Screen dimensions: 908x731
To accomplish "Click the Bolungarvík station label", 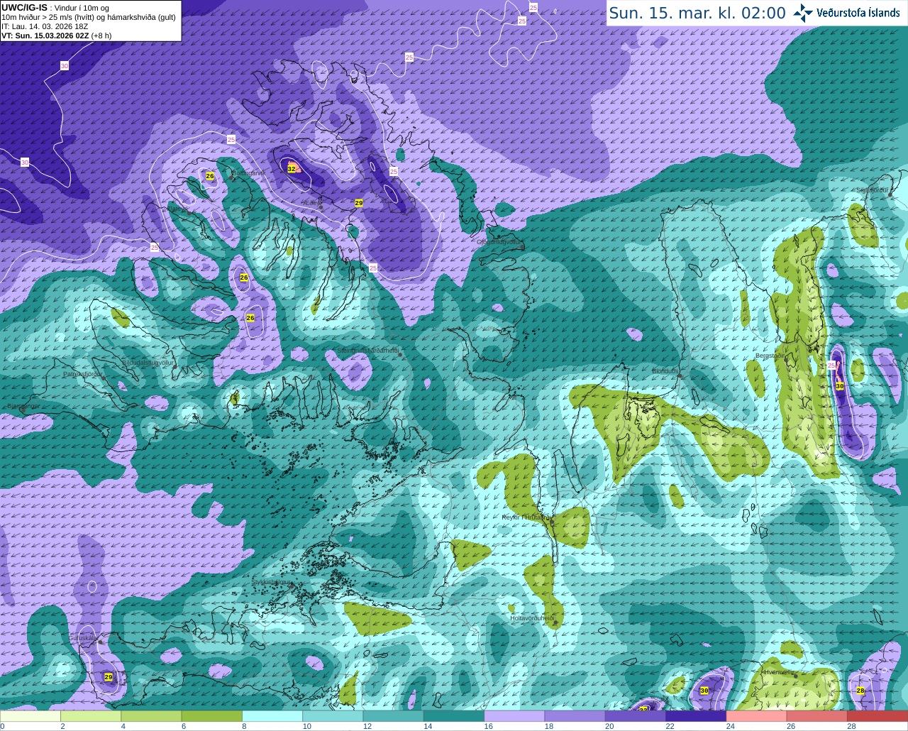I will point(248,172).
